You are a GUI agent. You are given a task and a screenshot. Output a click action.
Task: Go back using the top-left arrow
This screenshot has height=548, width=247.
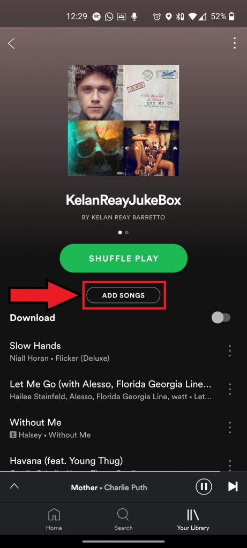pyautogui.click(x=12, y=44)
